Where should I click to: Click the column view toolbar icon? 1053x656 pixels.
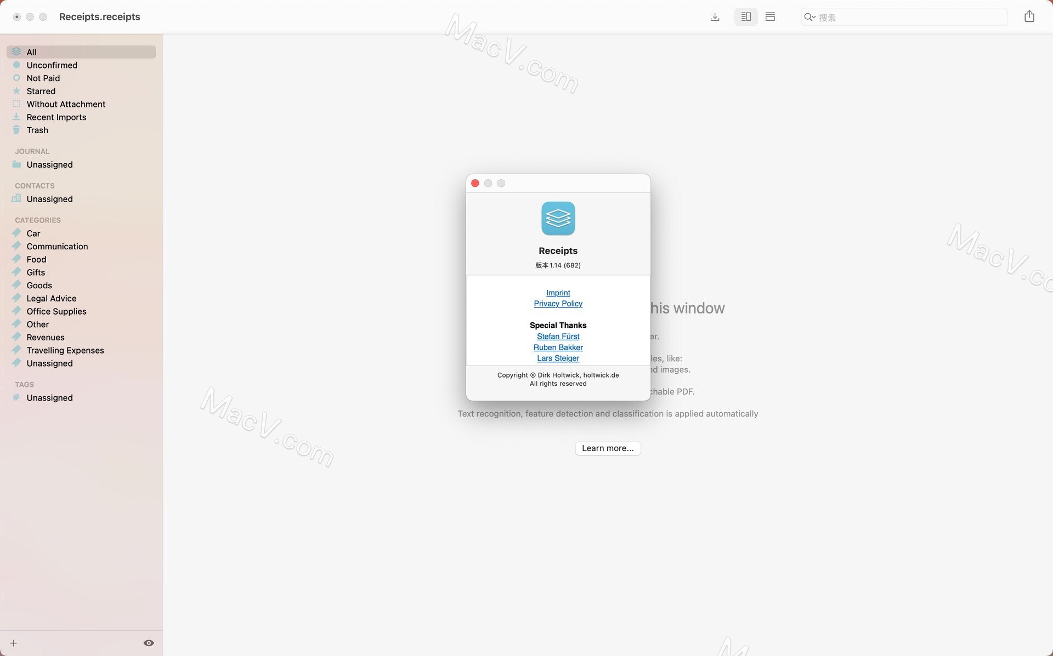click(x=745, y=16)
